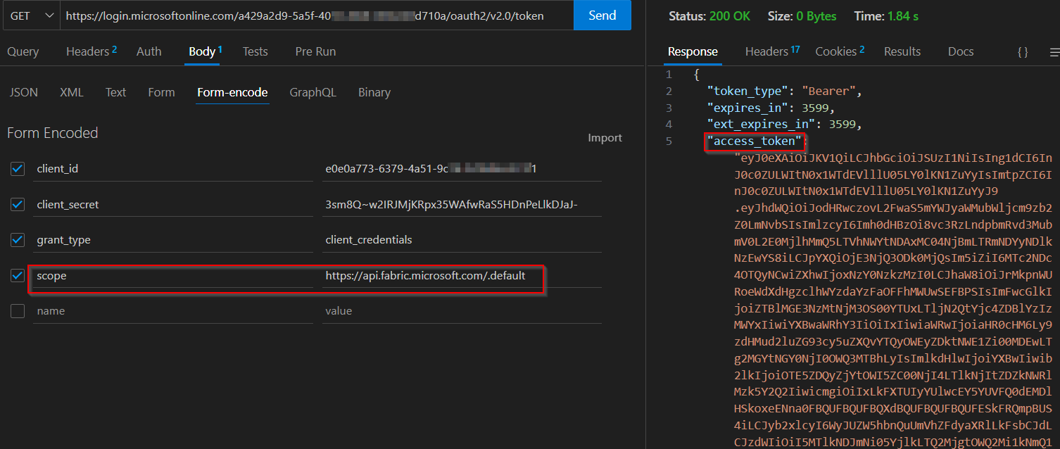This screenshot has width=1060, height=449.
Task: Open the Pre Run tab
Action: coord(315,51)
